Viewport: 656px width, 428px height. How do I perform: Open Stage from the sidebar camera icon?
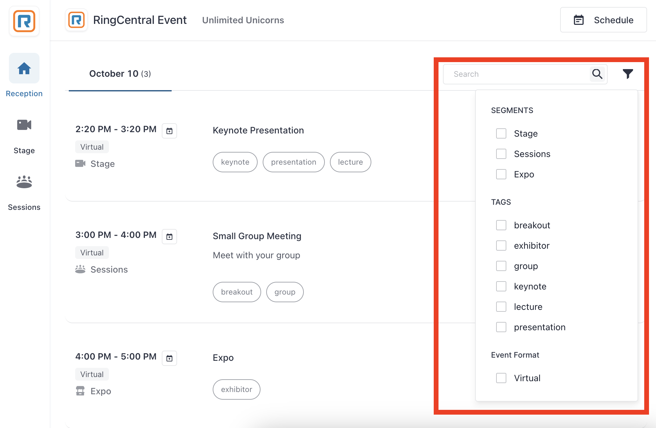point(24,125)
